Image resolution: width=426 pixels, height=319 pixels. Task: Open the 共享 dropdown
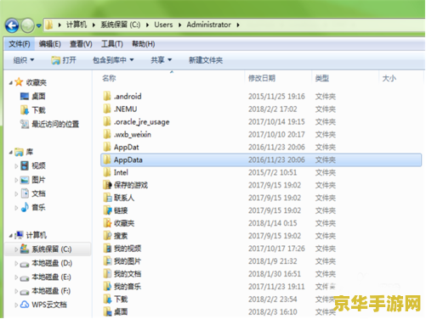pos(162,60)
